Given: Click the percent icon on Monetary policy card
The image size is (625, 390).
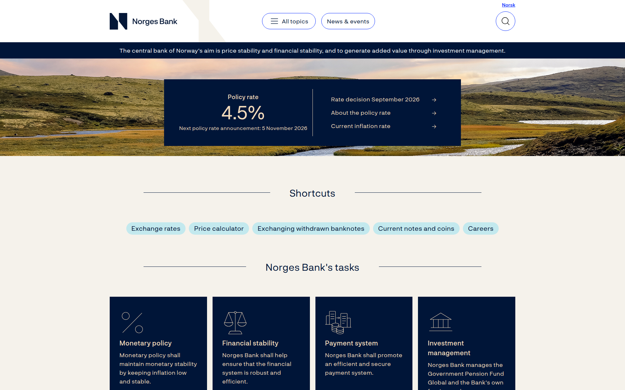Looking at the screenshot, I should [x=132, y=323].
